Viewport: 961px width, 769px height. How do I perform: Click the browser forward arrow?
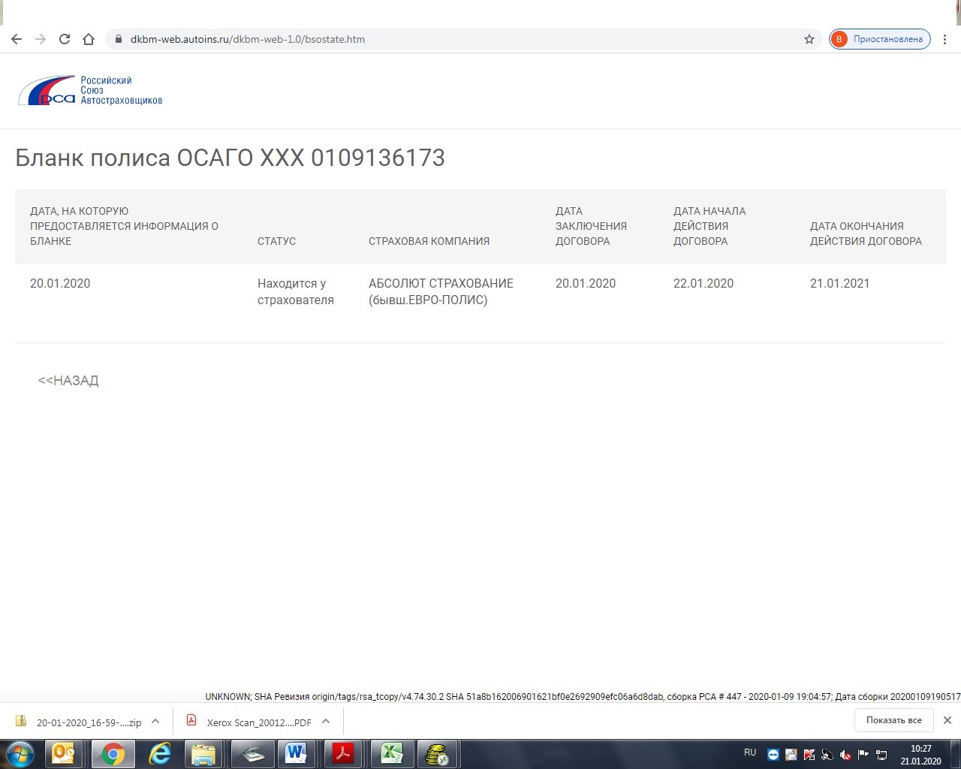[41, 39]
